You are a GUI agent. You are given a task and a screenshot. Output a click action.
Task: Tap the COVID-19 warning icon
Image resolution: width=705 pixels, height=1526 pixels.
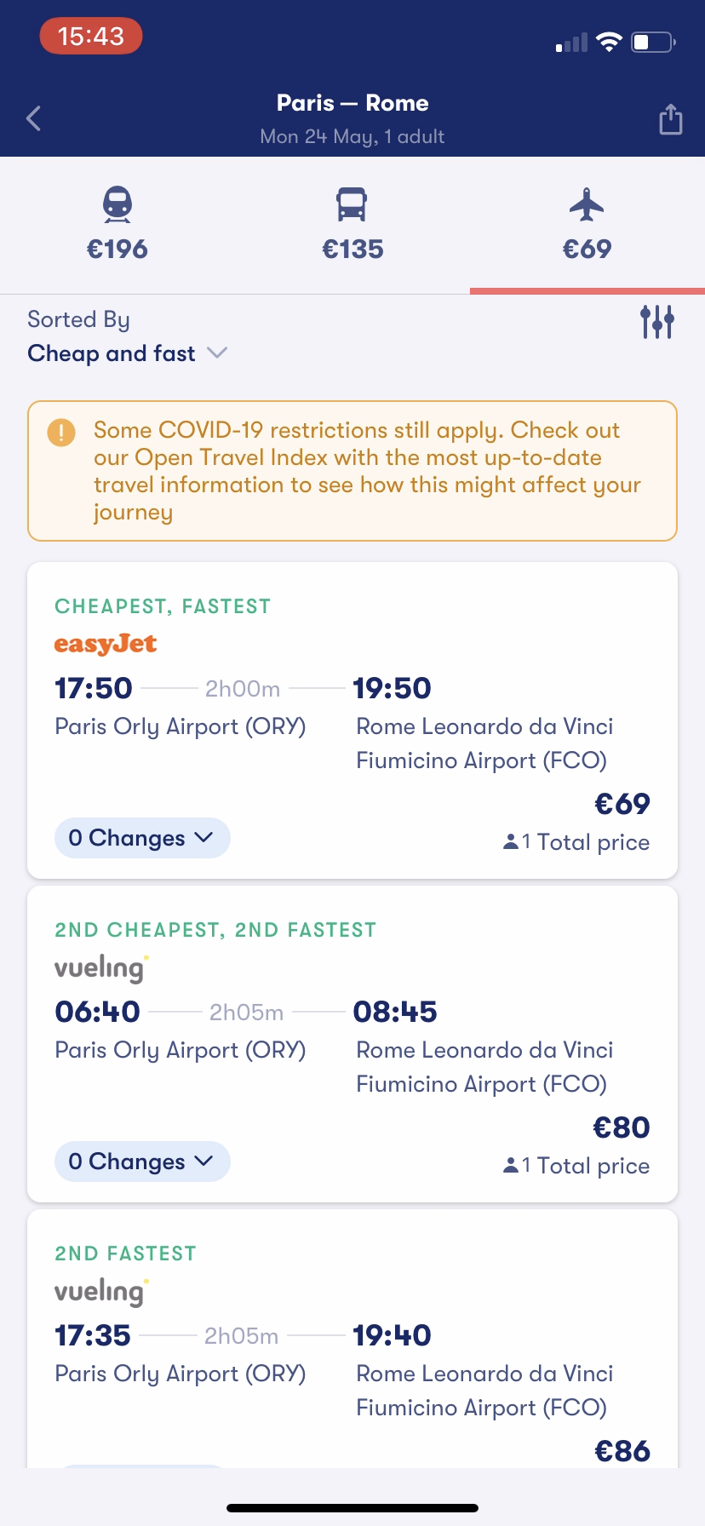[x=61, y=432]
